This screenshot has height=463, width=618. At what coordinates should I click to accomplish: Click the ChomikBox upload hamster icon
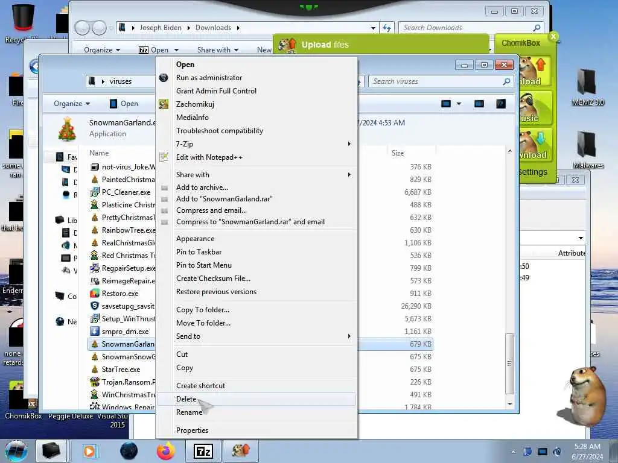[x=535, y=72]
